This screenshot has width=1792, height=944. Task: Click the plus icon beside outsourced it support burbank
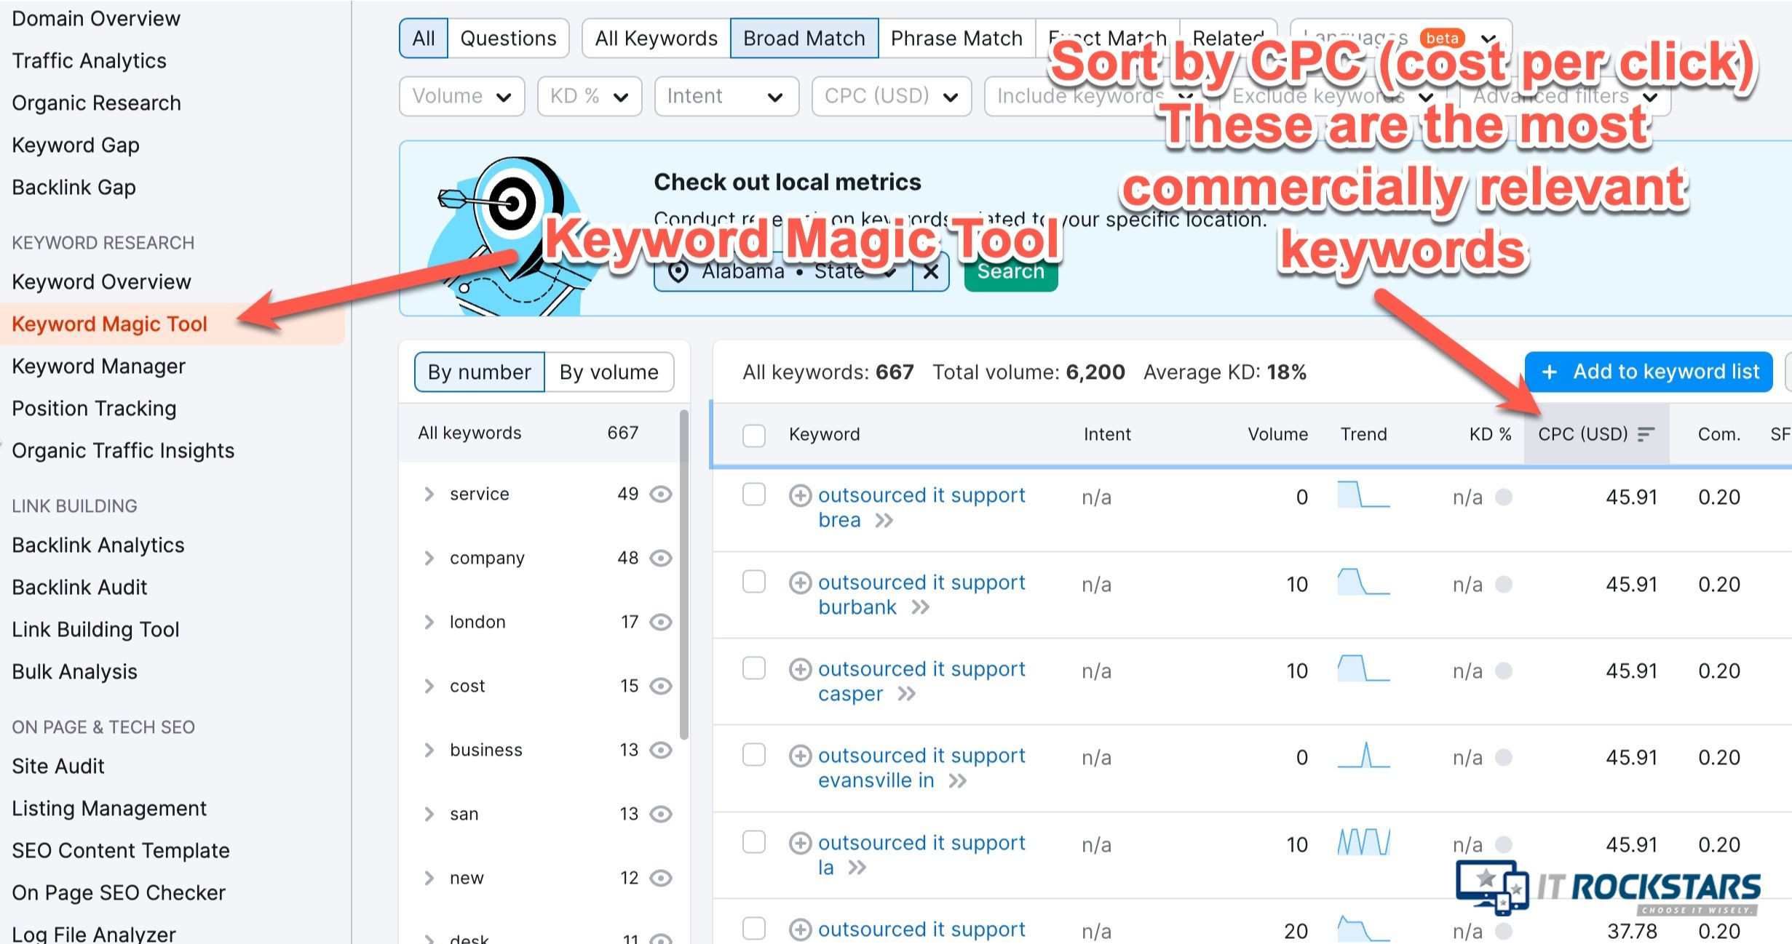pyautogui.click(x=800, y=583)
